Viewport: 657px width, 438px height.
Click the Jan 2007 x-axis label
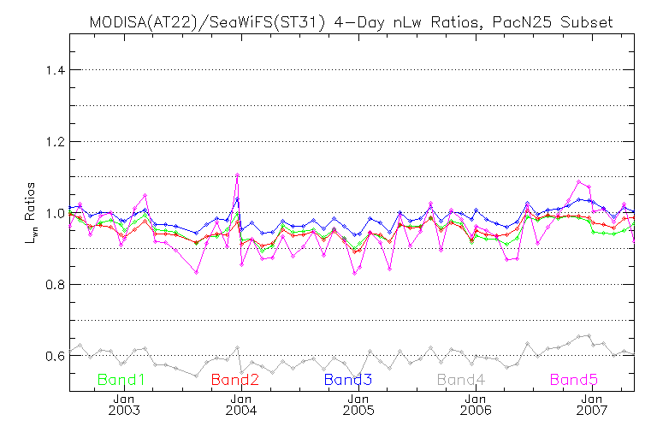coord(593,405)
